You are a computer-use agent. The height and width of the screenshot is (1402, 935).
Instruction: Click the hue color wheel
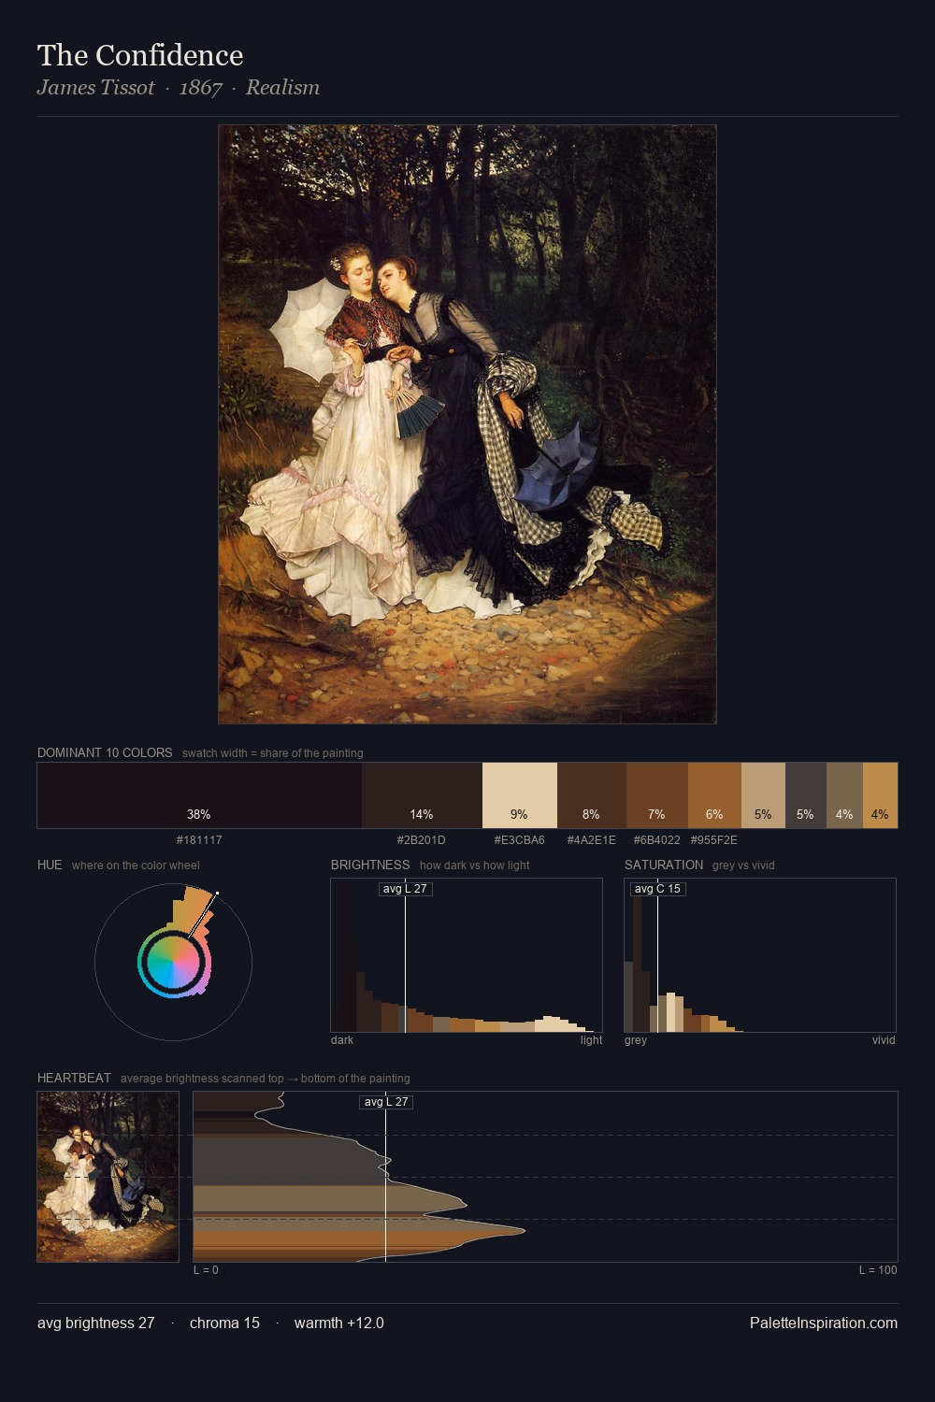tap(173, 962)
